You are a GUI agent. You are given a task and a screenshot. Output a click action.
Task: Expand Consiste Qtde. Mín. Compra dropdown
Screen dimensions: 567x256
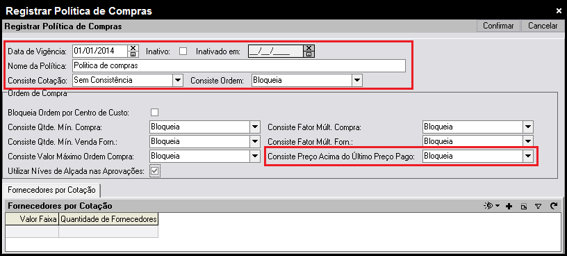click(255, 127)
